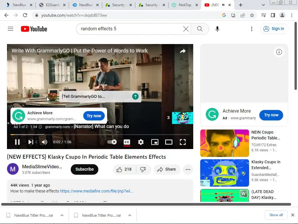Enter full screen mode
Screen dimensions: 298x224
pos(183,142)
